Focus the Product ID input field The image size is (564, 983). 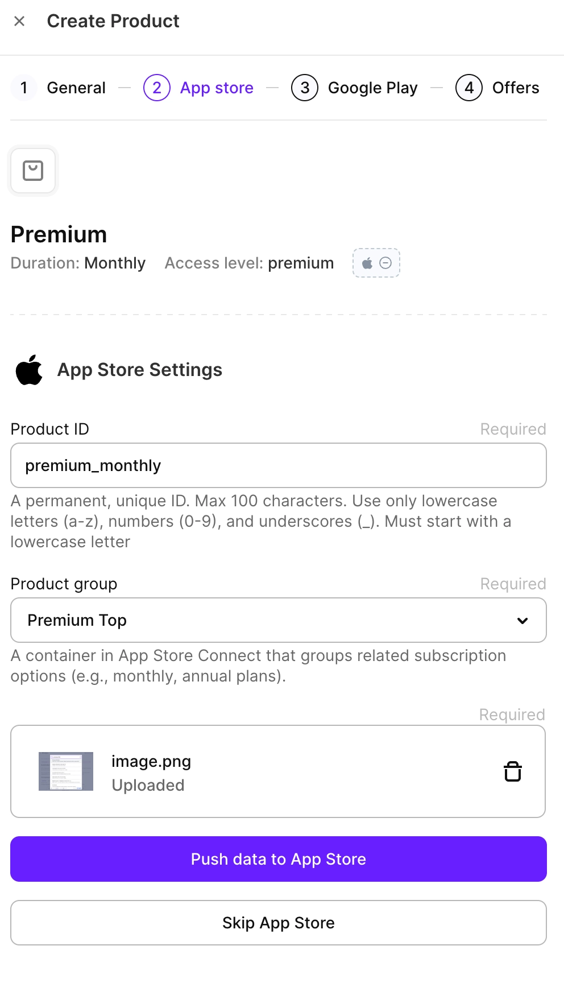coord(279,465)
